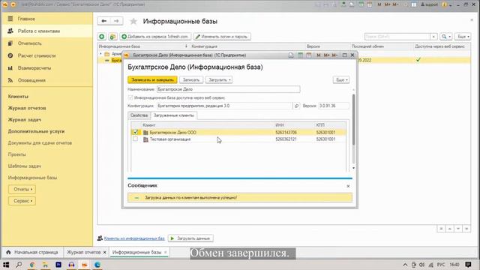The image size is (480, 270).
Task: Close the Сообщения messages panel
Action: pyautogui.click(x=348, y=186)
